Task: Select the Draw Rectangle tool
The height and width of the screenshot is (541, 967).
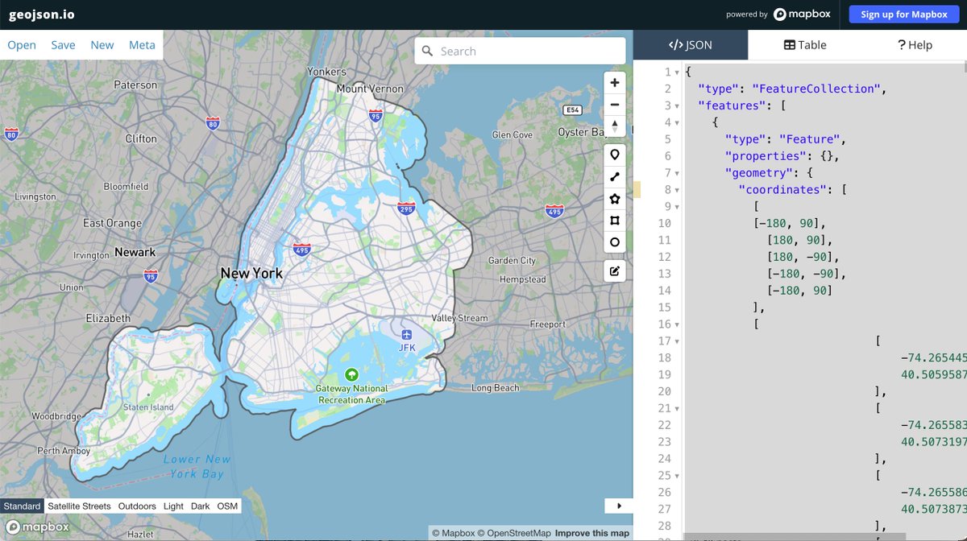Action: pos(615,220)
